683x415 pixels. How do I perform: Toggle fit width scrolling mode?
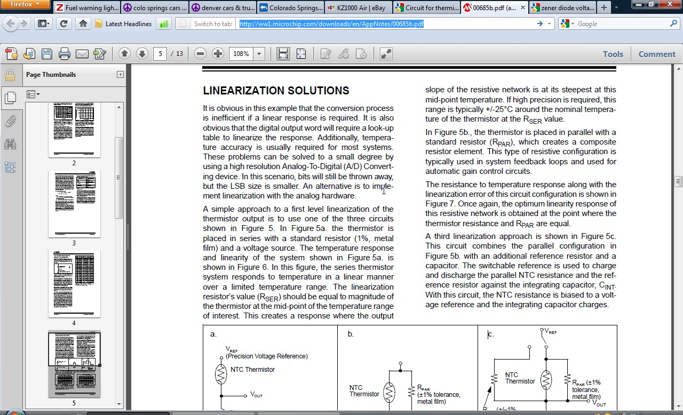click(x=283, y=54)
